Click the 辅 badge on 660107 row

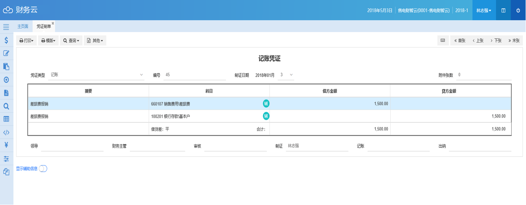tap(266, 103)
